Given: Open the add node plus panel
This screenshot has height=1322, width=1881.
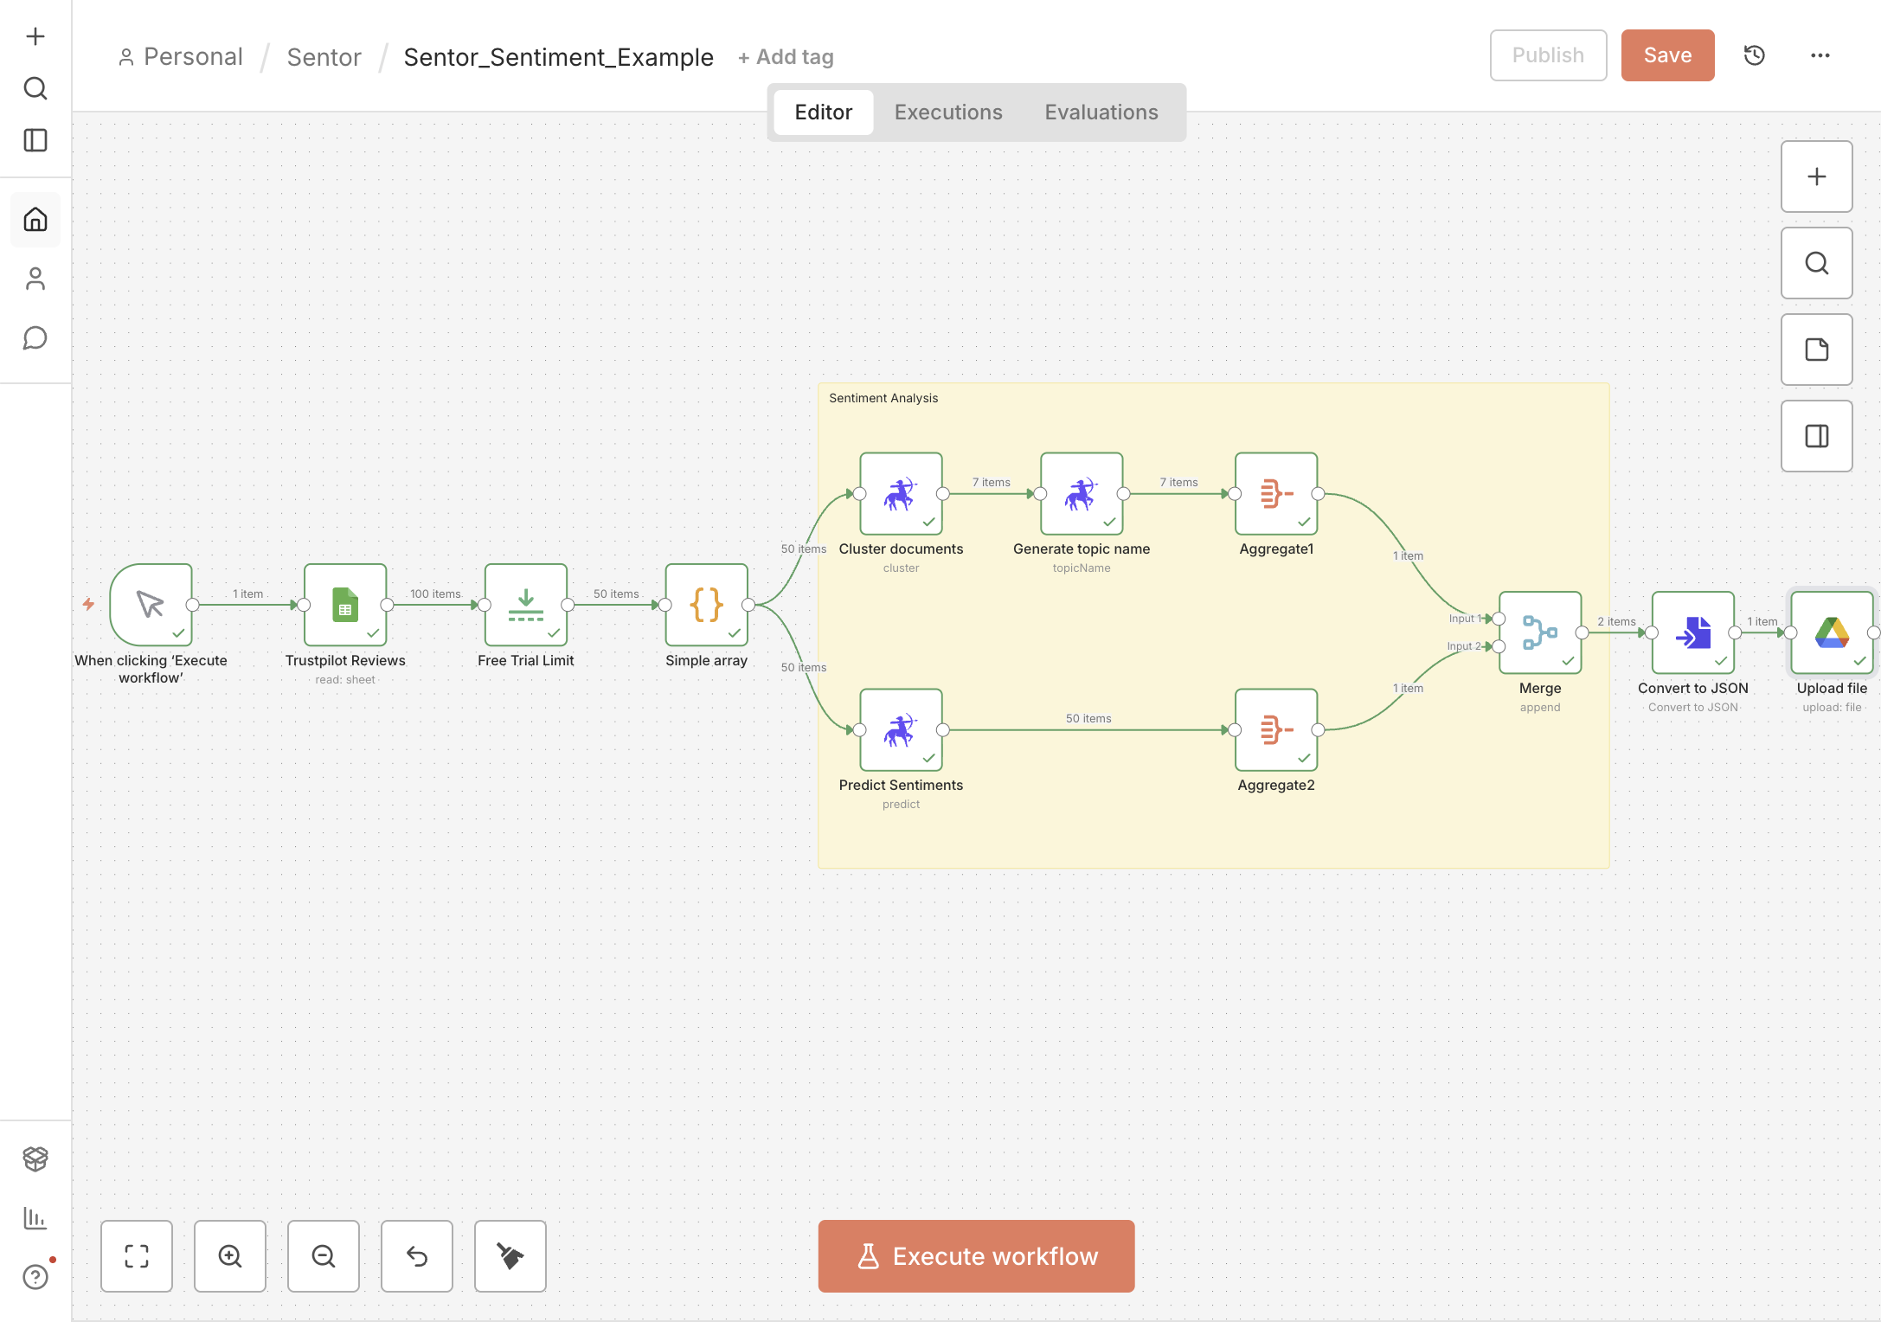Looking at the screenshot, I should coord(1816,176).
